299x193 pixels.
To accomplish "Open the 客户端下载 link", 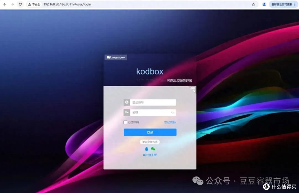I will [150, 155].
